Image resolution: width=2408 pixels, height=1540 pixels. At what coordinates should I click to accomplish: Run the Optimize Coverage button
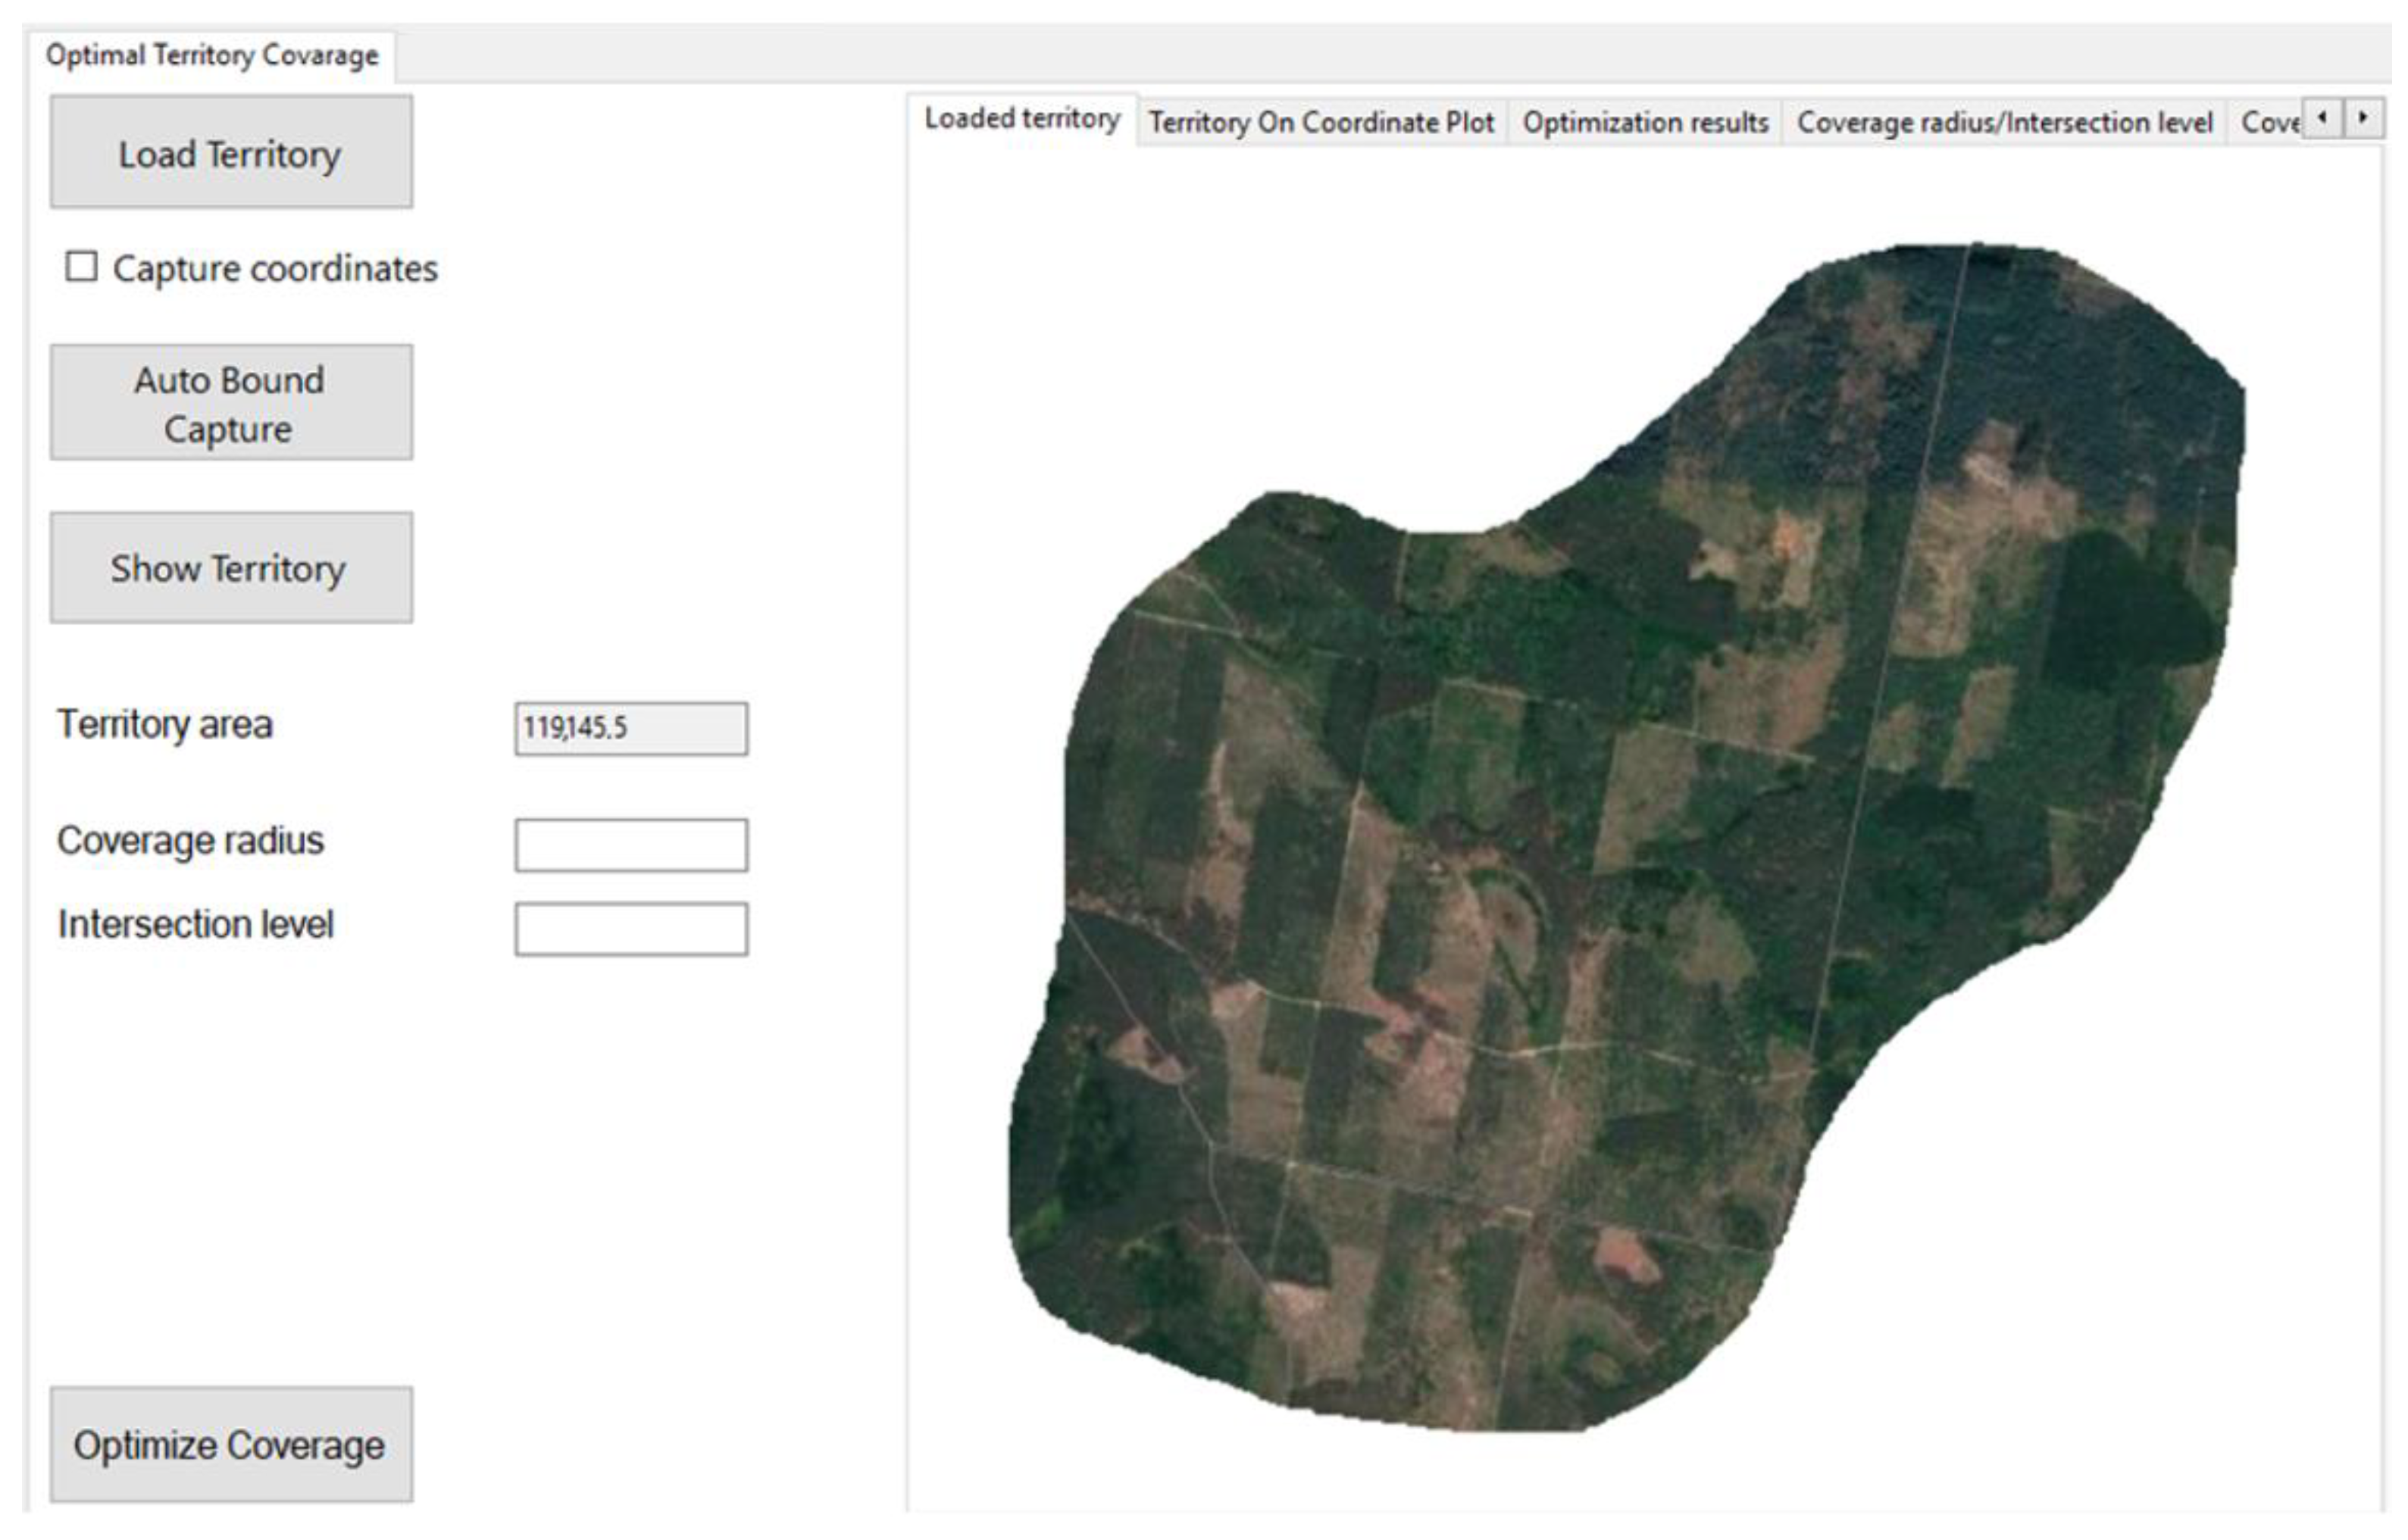pos(231,1444)
